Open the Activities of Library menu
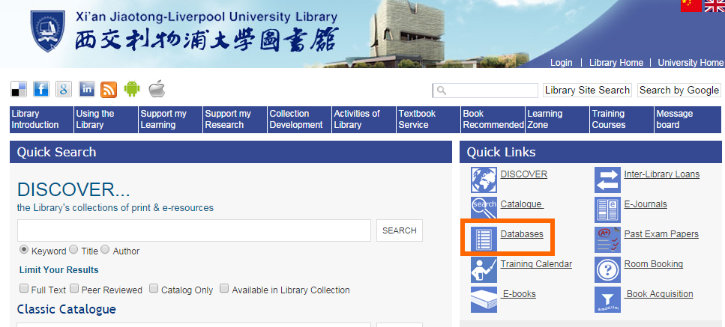The height and width of the screenshot is (327, 725). (364, 120)
